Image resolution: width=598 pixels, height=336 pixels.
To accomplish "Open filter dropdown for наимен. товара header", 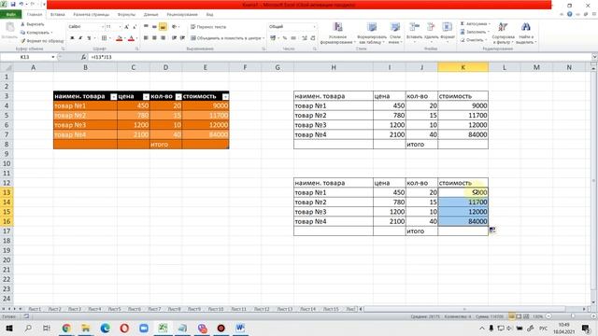I will coord(113,97).
